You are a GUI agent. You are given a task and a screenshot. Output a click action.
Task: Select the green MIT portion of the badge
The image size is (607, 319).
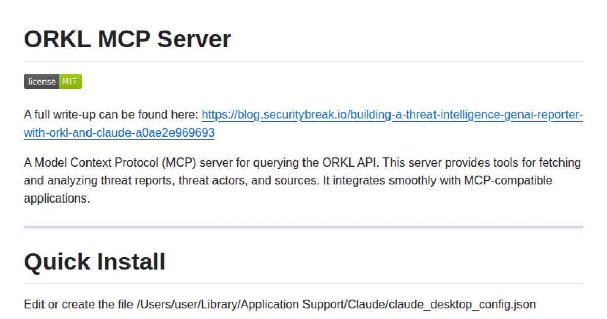pyautogui.click(x=70, y=82)
